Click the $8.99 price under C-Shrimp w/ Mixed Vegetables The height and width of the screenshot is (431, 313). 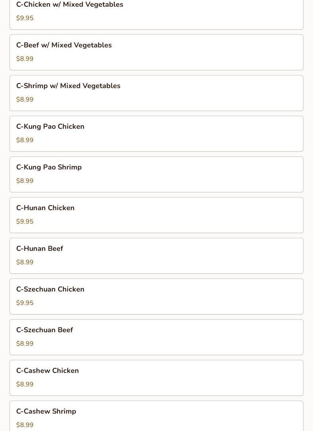25,100
